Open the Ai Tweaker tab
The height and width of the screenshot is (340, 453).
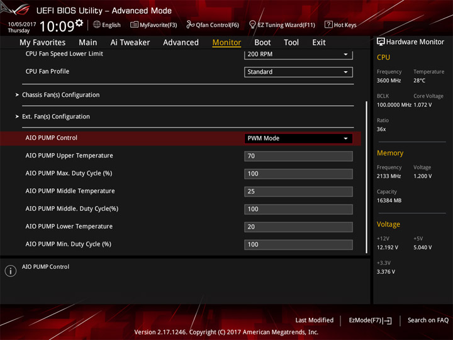click(130, 43)
